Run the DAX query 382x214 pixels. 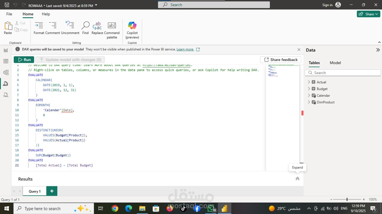24,60
